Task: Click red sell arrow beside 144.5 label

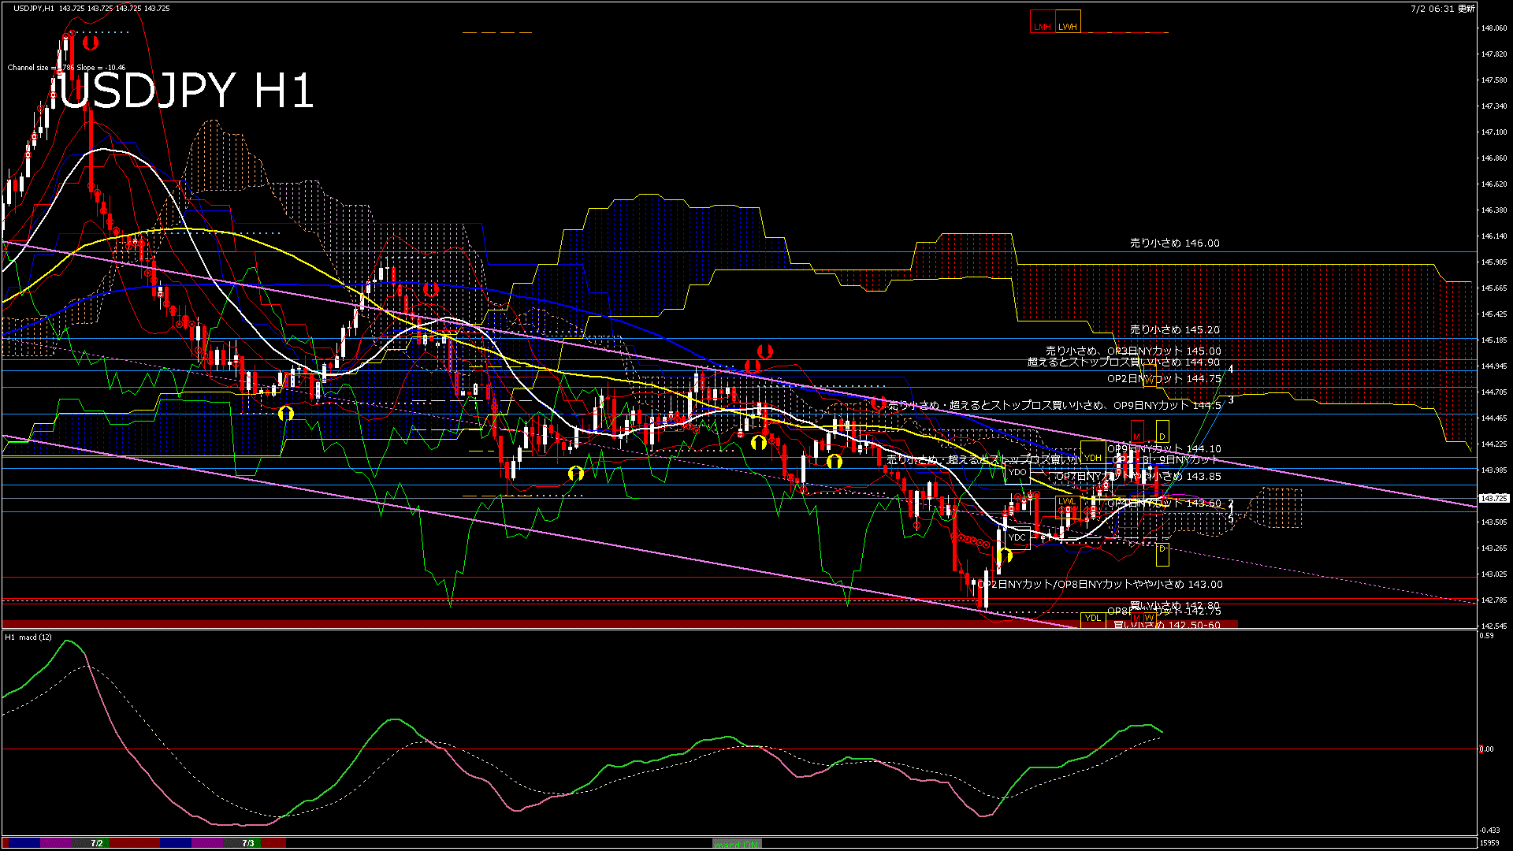Action: point(878,404)
